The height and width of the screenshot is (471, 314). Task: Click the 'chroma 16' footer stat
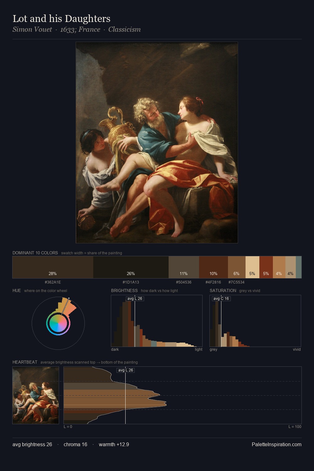tap(75, 445)
